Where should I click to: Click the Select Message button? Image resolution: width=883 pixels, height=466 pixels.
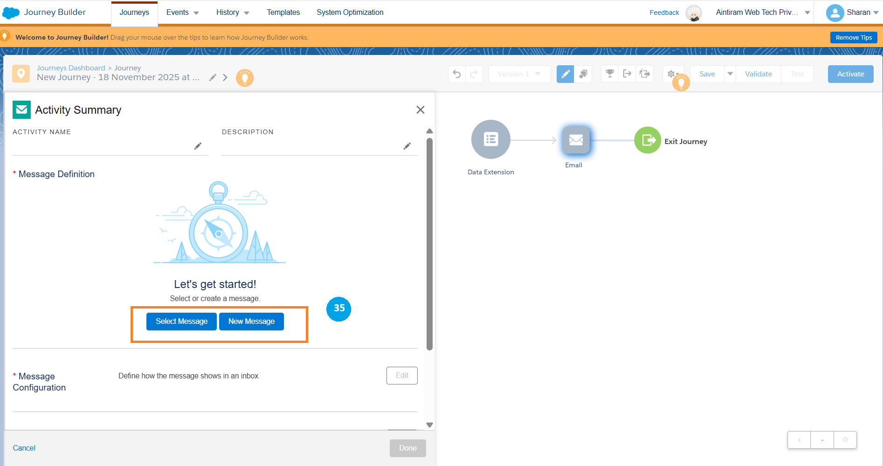[181, 322]
